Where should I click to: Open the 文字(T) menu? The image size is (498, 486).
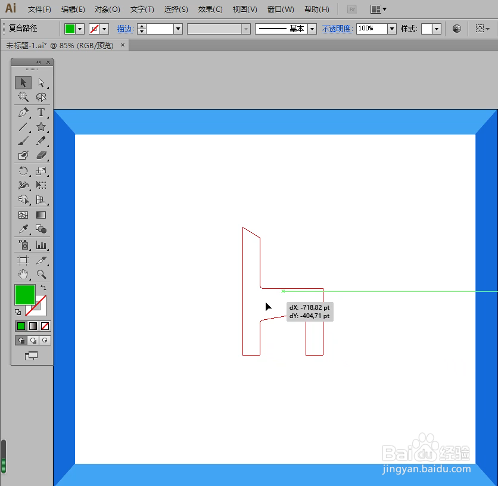pos(142,10)
